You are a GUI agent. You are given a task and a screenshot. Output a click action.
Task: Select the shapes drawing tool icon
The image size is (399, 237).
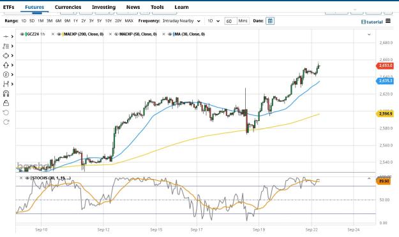[x=6, y=55]
